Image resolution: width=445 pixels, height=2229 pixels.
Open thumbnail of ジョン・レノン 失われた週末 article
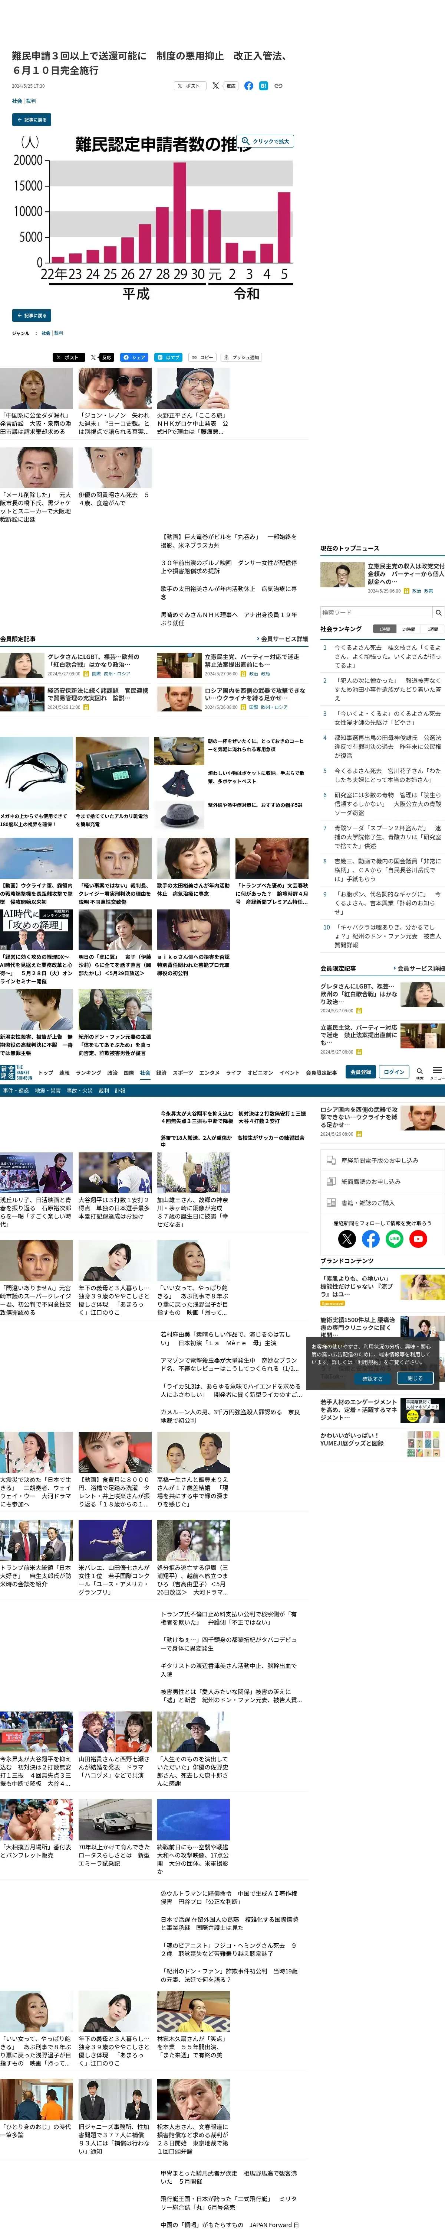[115, 389]
